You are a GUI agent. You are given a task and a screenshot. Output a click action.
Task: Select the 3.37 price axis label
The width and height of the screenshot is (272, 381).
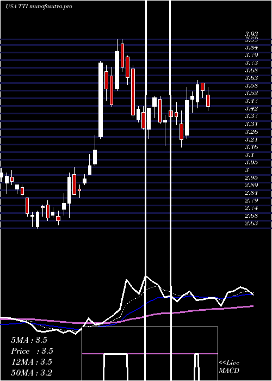(x=251, y=116)
